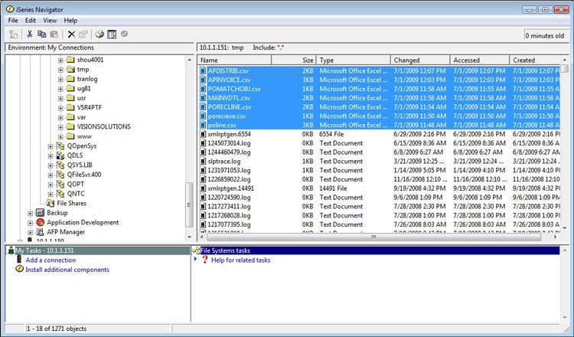The image size is (574, 337).
Task: Select the 1231971053.log file row
Action: point(379,170)
